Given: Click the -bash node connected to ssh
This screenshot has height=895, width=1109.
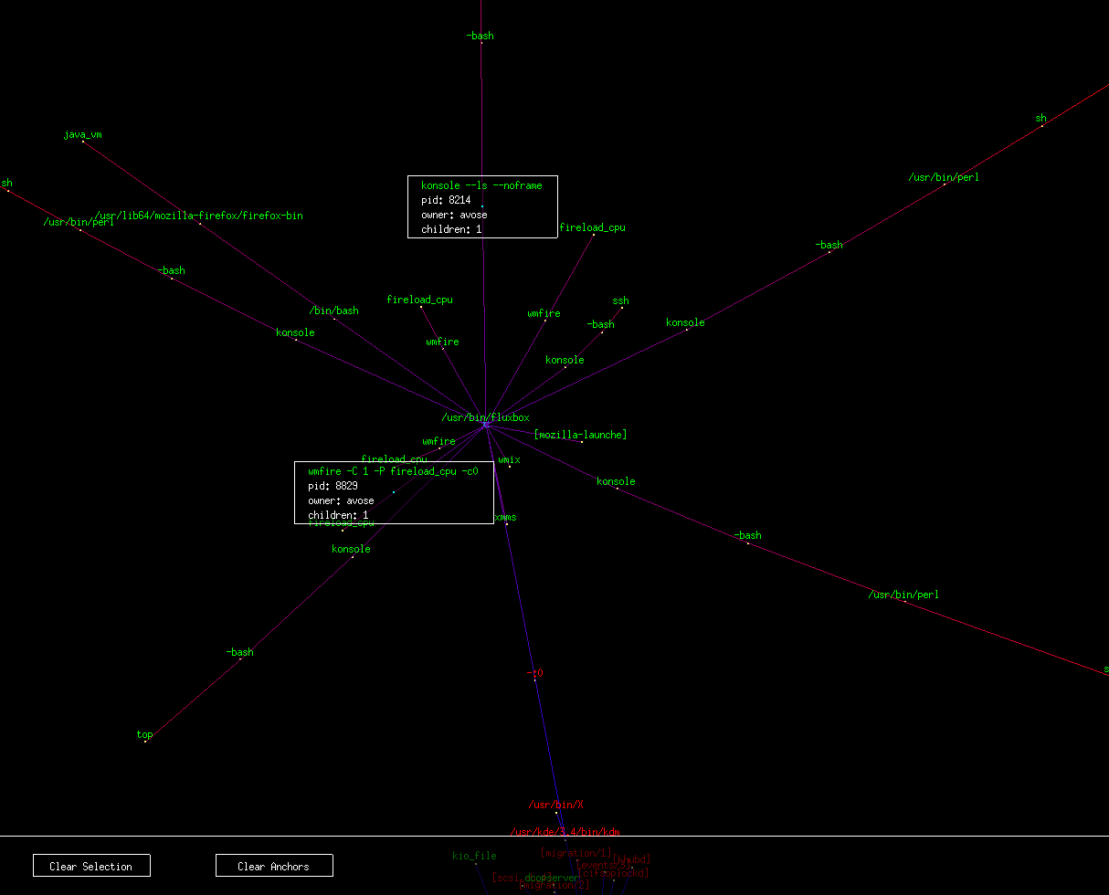Looking at the screenshot, I should (601, 332).
